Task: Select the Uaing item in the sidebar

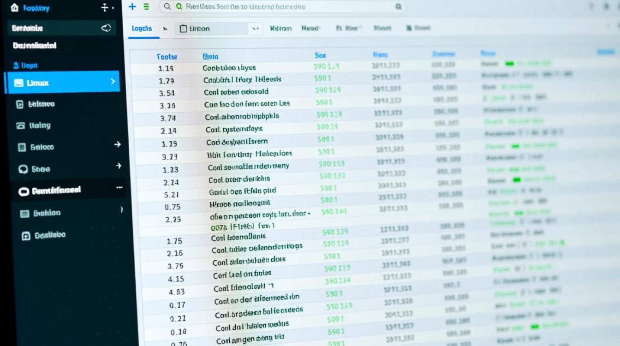Action: pos(40,125)
